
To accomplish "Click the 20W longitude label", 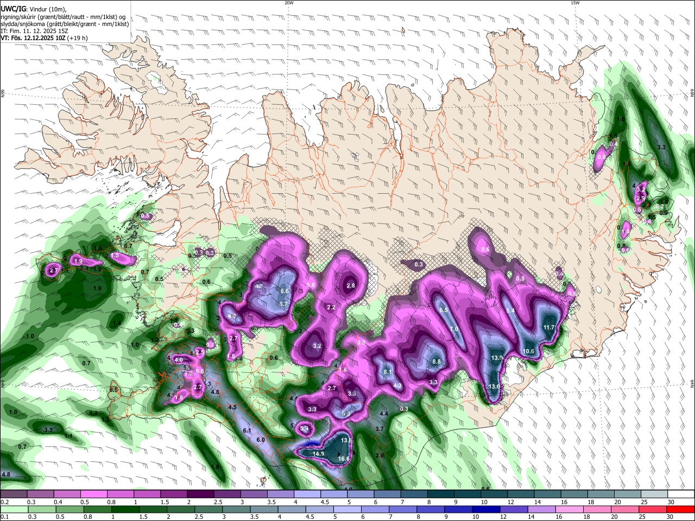I will pyautogui.click(x=289, y=3).
